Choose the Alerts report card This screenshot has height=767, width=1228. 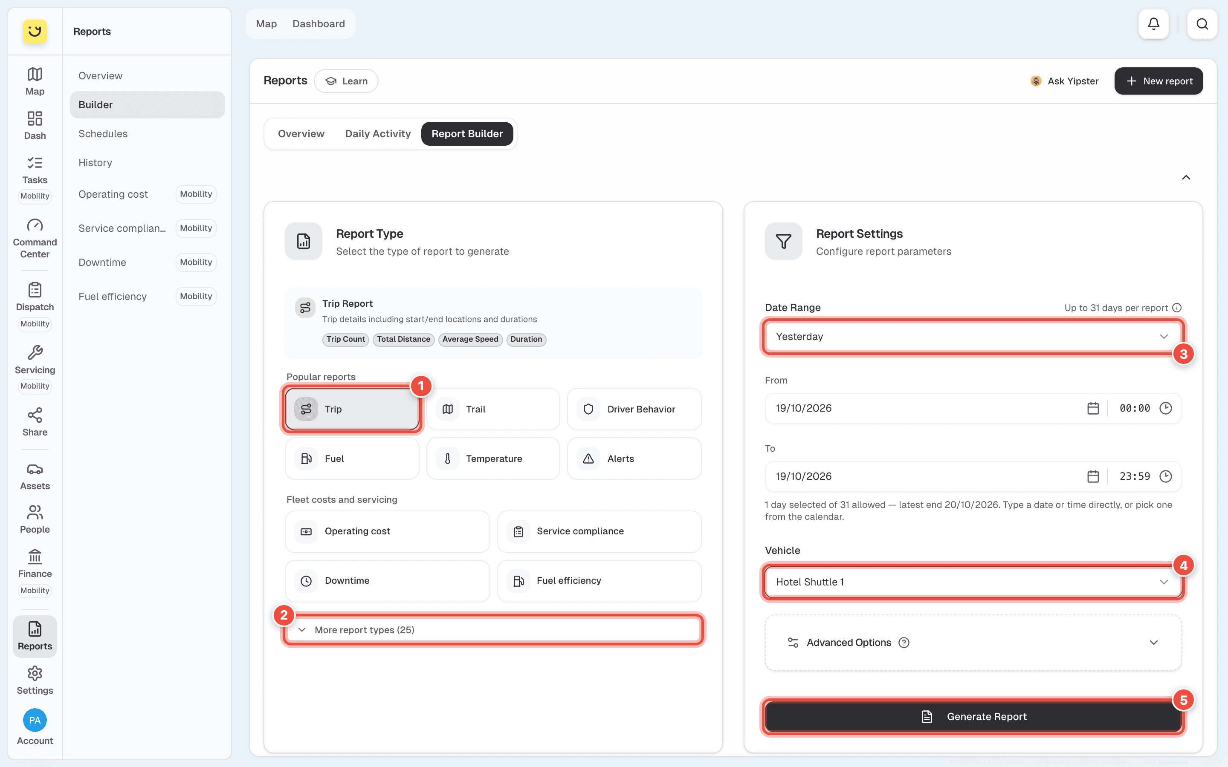[634, 458]
